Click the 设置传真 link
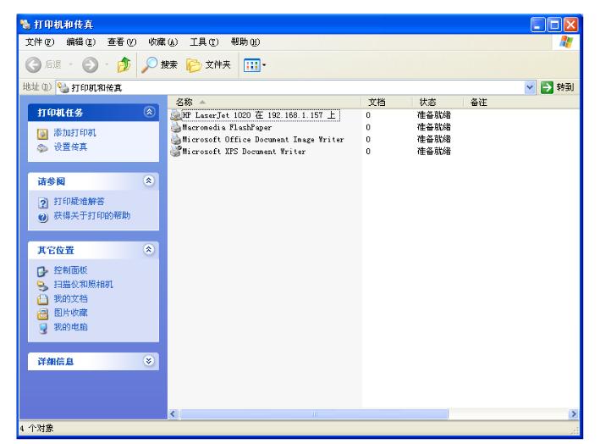This screenshot has width=600, height=444. (70, 147)
